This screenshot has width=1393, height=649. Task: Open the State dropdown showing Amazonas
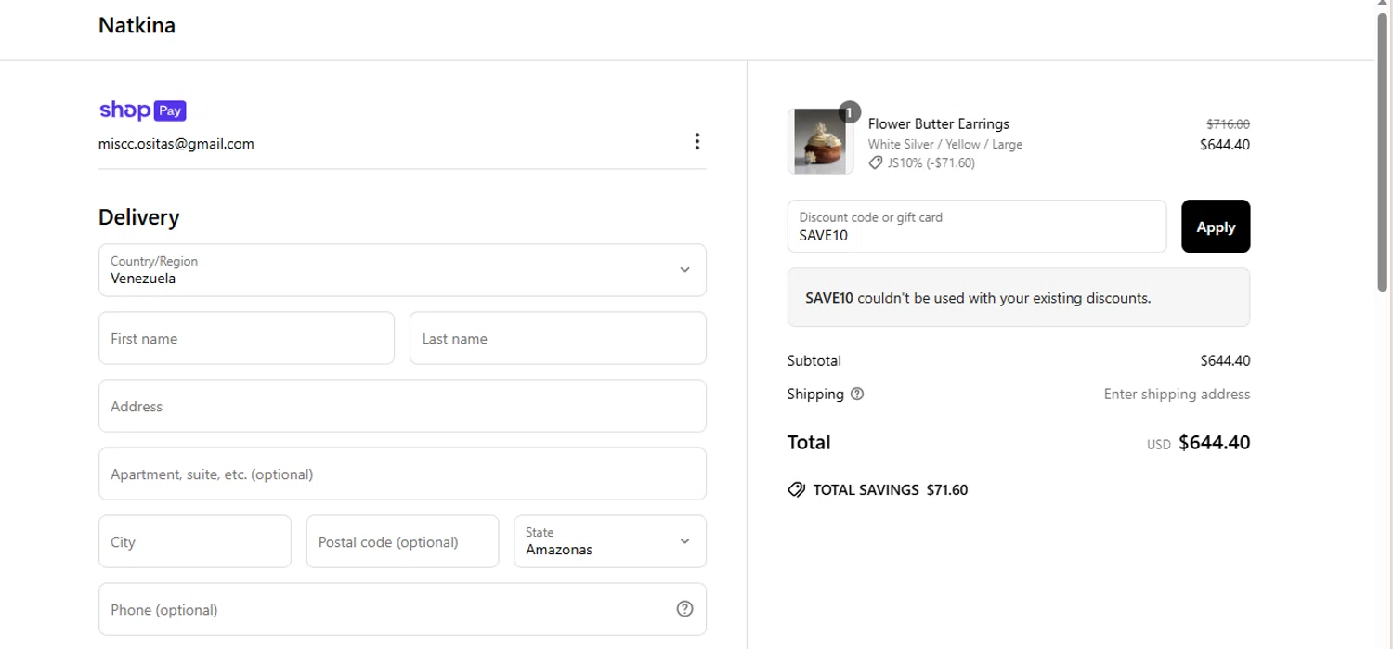[x=610, y=541]
